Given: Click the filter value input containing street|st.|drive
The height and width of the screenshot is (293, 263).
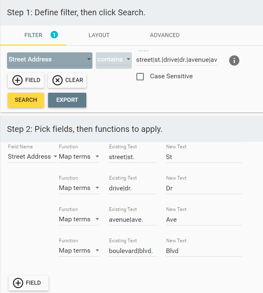Looking at the screenshot, I should (177, 60).
